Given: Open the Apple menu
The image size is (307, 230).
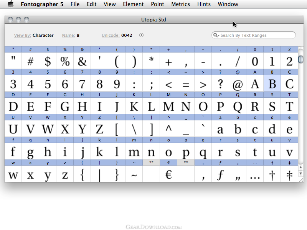Looking at the screenshot, I should point(11,4).
